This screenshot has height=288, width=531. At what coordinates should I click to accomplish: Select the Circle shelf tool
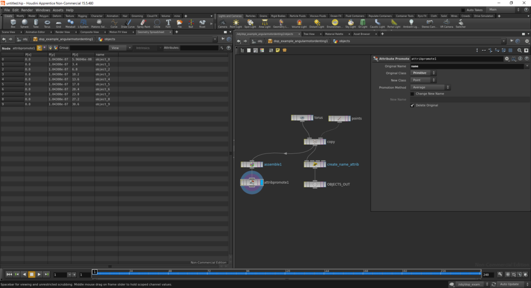click(x=157, y=23)
